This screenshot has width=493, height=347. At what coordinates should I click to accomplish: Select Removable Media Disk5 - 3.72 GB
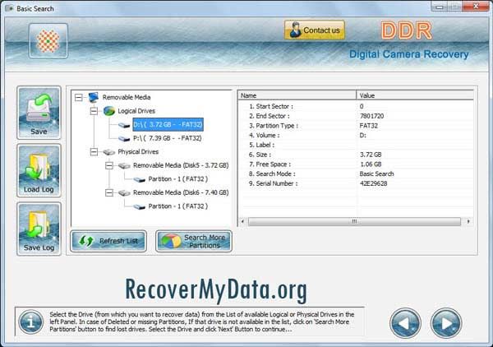(181, 165)
